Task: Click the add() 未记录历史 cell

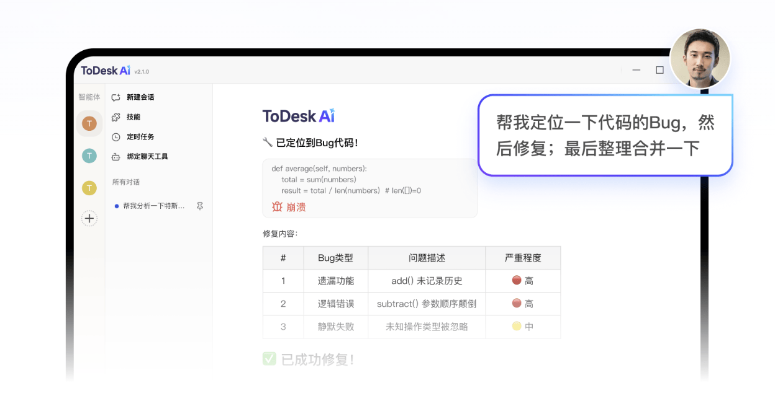Action: pyautogui.click(x=427, y=281)
